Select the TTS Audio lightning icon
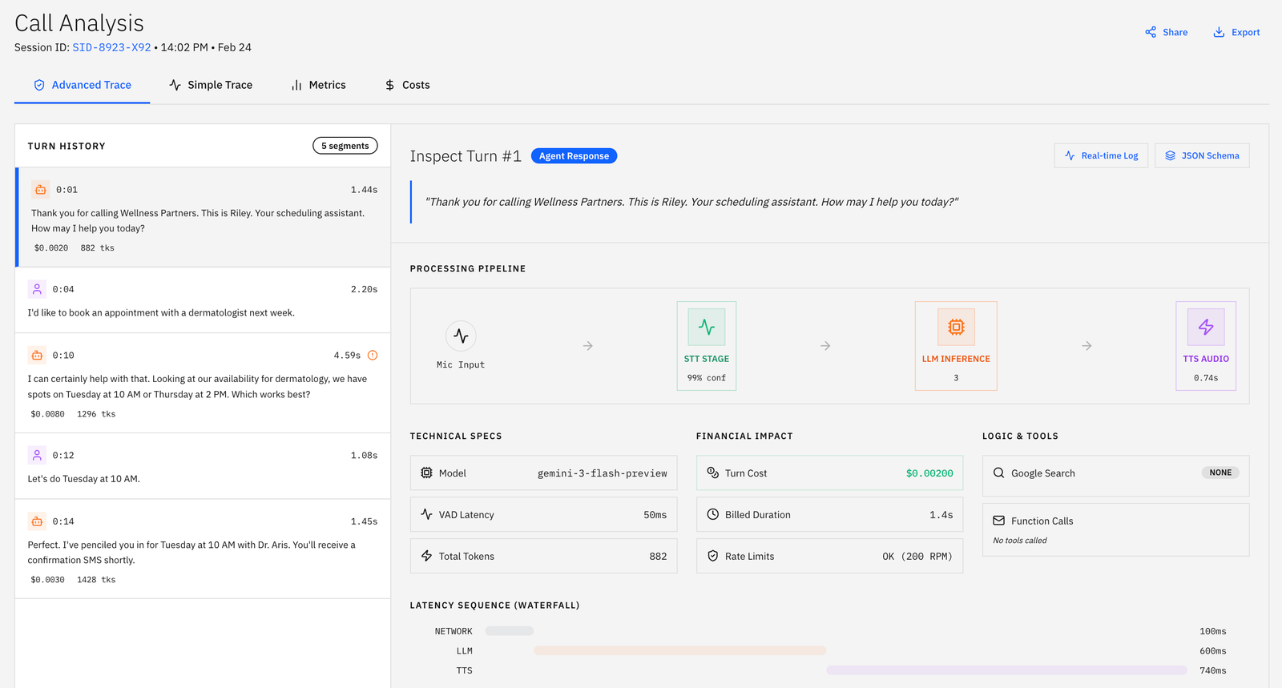This screenshot has height=688, width=1282. [1206, 327]
